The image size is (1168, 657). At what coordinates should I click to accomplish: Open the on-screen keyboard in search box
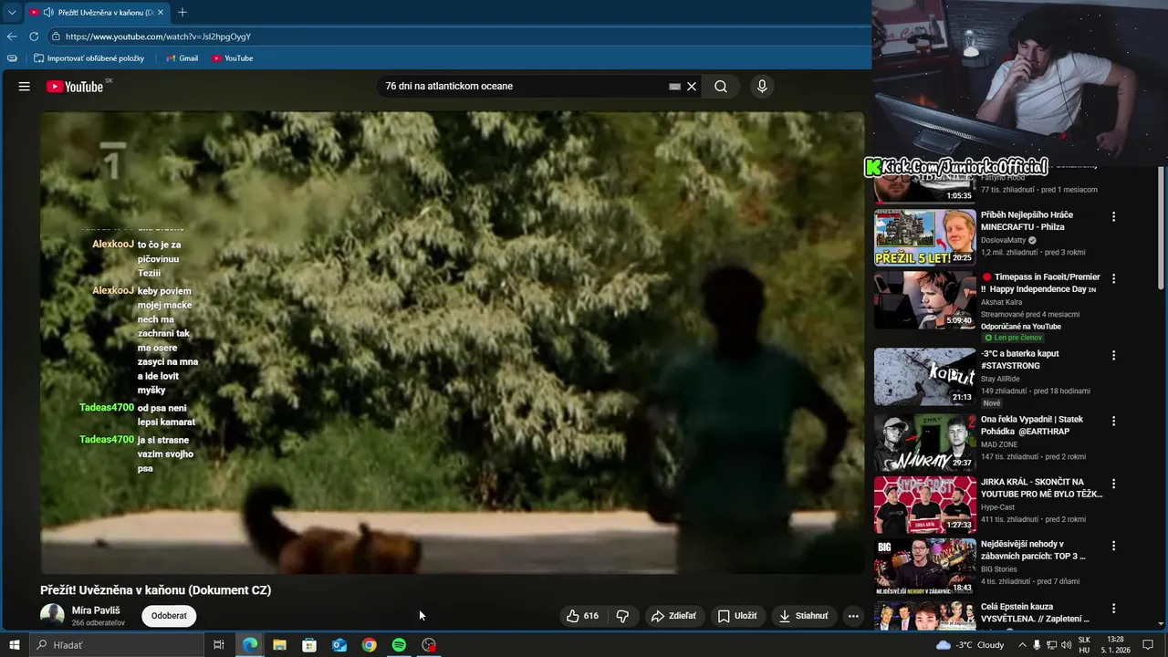[x=674, y=87]
